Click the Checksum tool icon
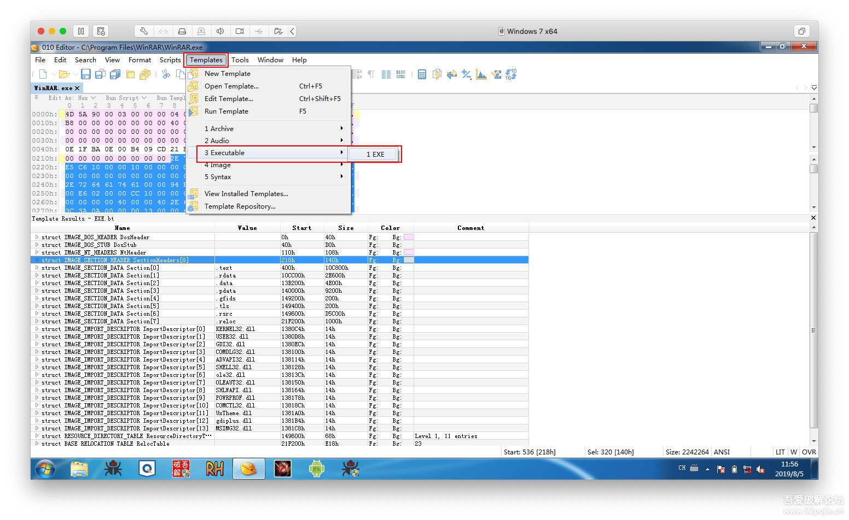Viewport: 849px width, 520px height. tap(496, 74)
